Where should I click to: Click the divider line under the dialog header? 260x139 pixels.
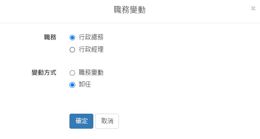(x=130, y=23)
